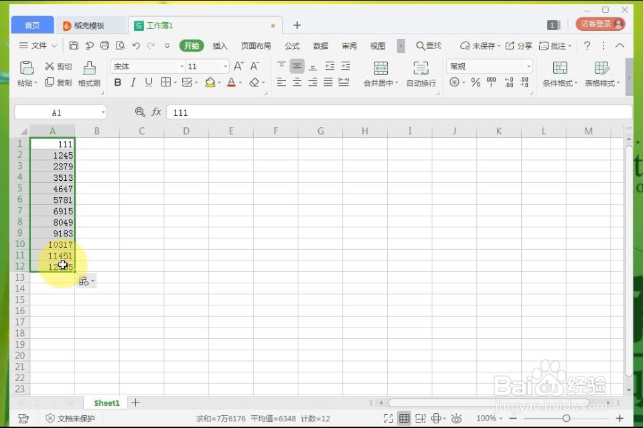Open Table Styles menu
Image resolution: width=643 pixels, height=428 pixels.
pyautogui.click(x=601, y=74)
